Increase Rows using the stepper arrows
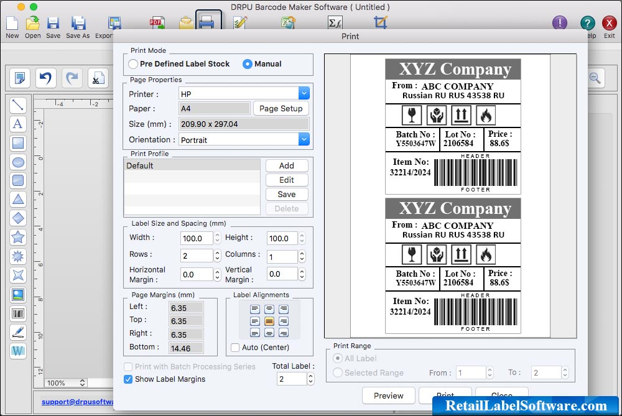622x416 pixels. tap(216, 254)
